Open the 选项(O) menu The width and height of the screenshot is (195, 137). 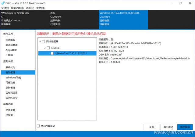[x=30, y=8]
